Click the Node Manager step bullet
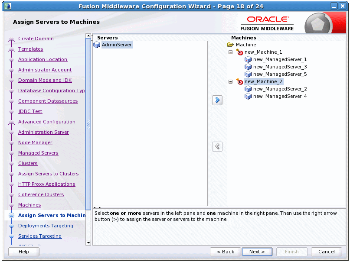The height and width of the screenshot is (262, 350). click(x=12, y=142)
